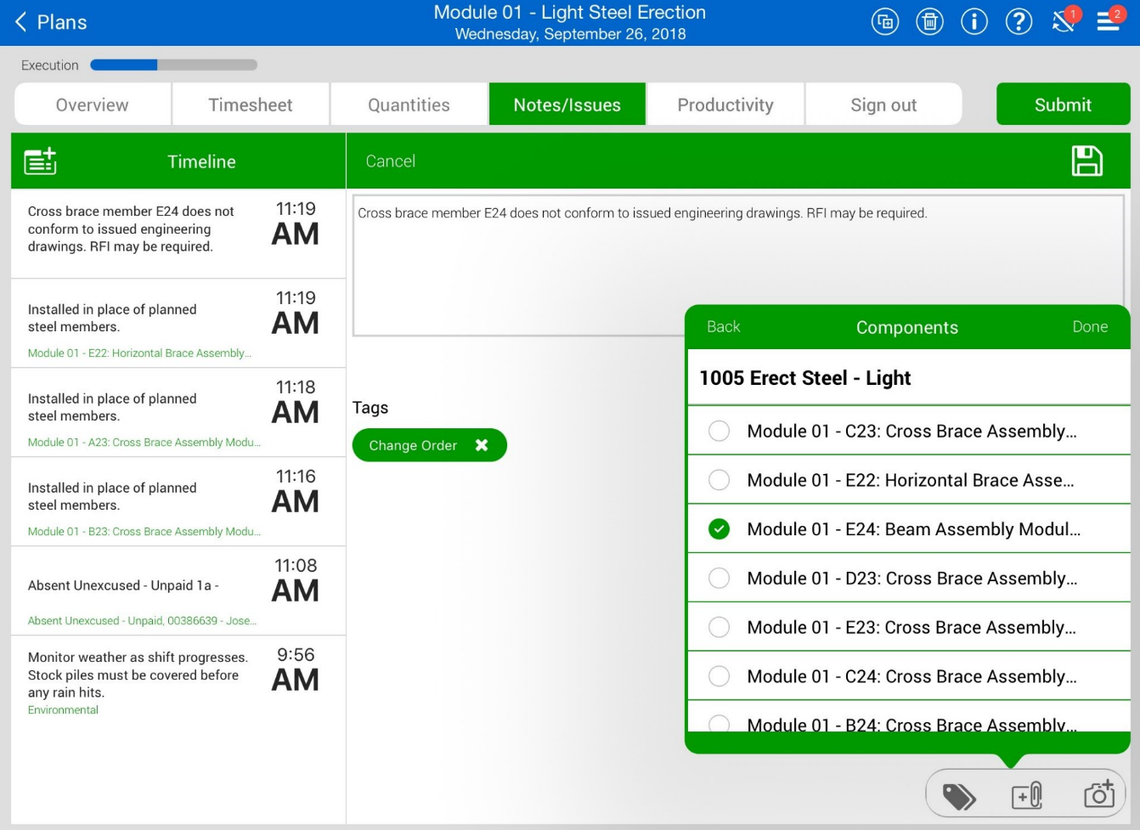This screenshot has height=830, width=1140.
Task: Click the trash delete icon in header
Action: tap(929, 22)
